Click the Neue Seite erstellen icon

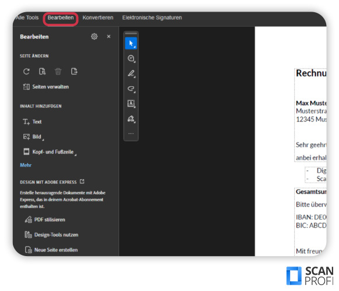[x=29, y=250]
